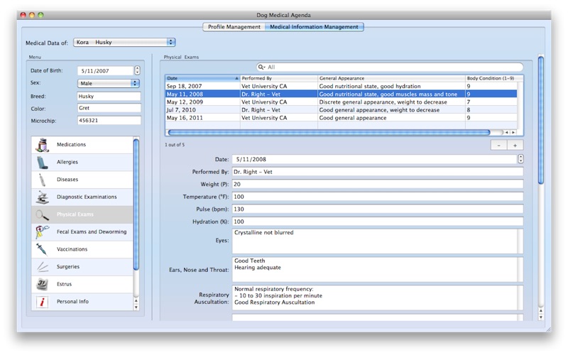Sort the table by the Date column header
This screenshot has height=355, width=568.
point(202,78)
